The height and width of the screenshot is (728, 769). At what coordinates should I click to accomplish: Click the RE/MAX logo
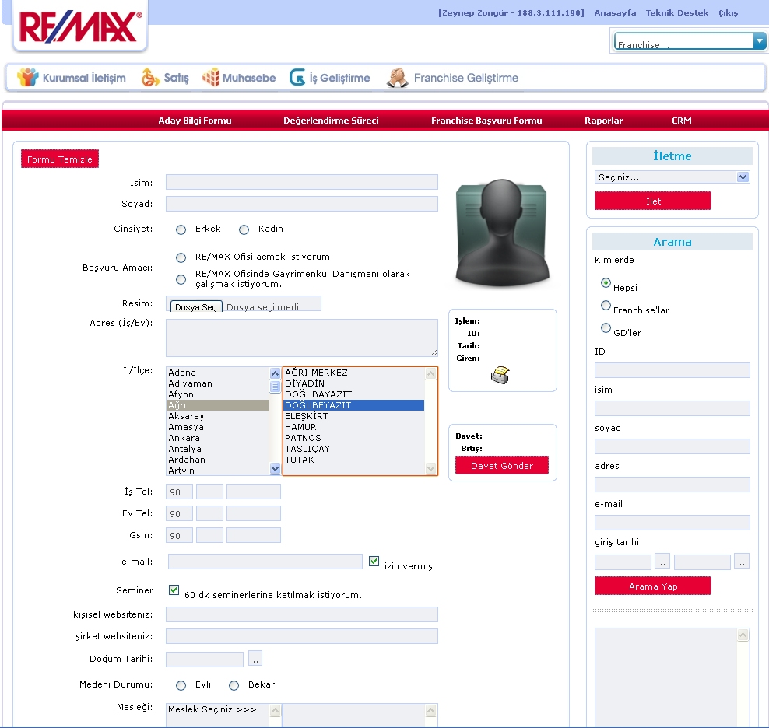[80, 26]
